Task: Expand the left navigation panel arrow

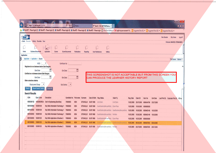Action: point(21,59)
